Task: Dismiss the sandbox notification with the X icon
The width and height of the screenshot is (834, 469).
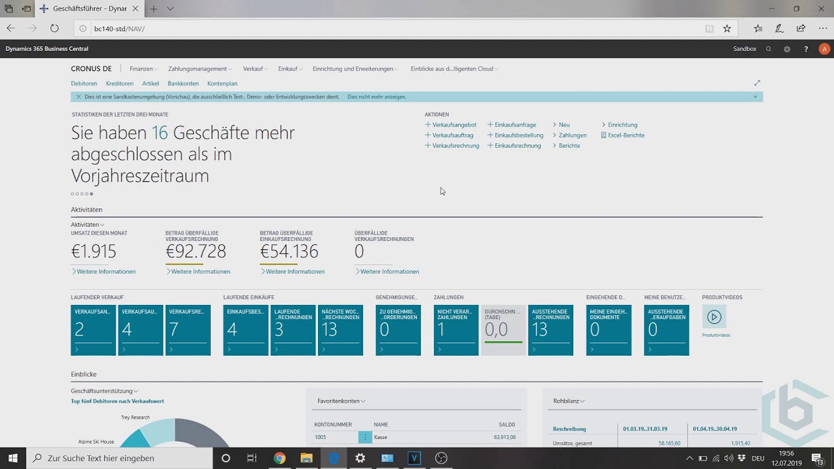Action: 79,97
